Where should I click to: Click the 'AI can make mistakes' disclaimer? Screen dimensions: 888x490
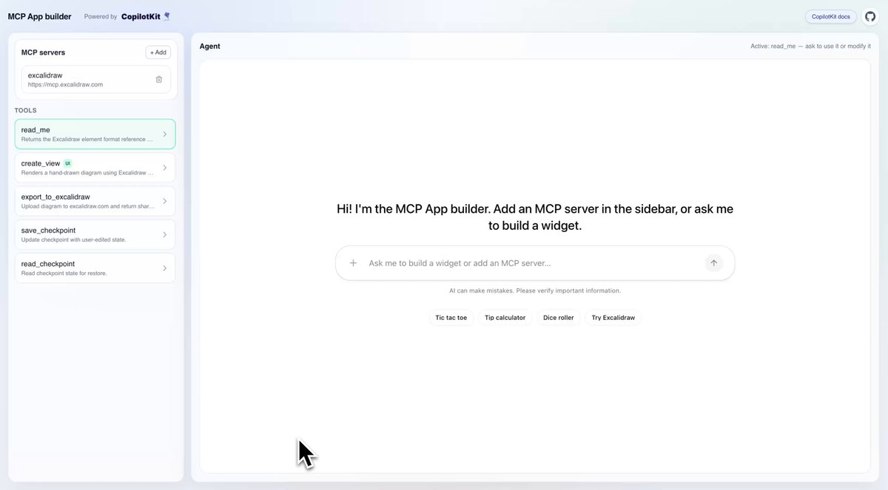click(x=535, y=290)
